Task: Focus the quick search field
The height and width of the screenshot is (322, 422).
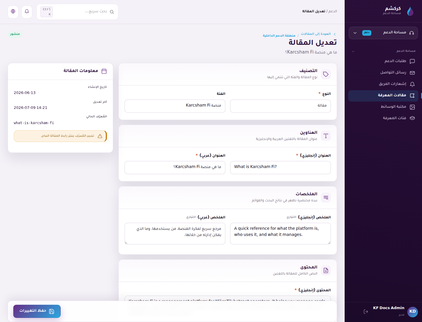Action: pyautogui.click(x=77, y=12)
